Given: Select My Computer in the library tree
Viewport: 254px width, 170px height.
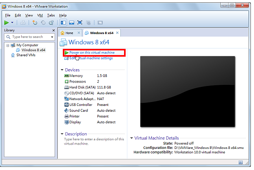Looking at the screenshot, I should coord(27,45).
